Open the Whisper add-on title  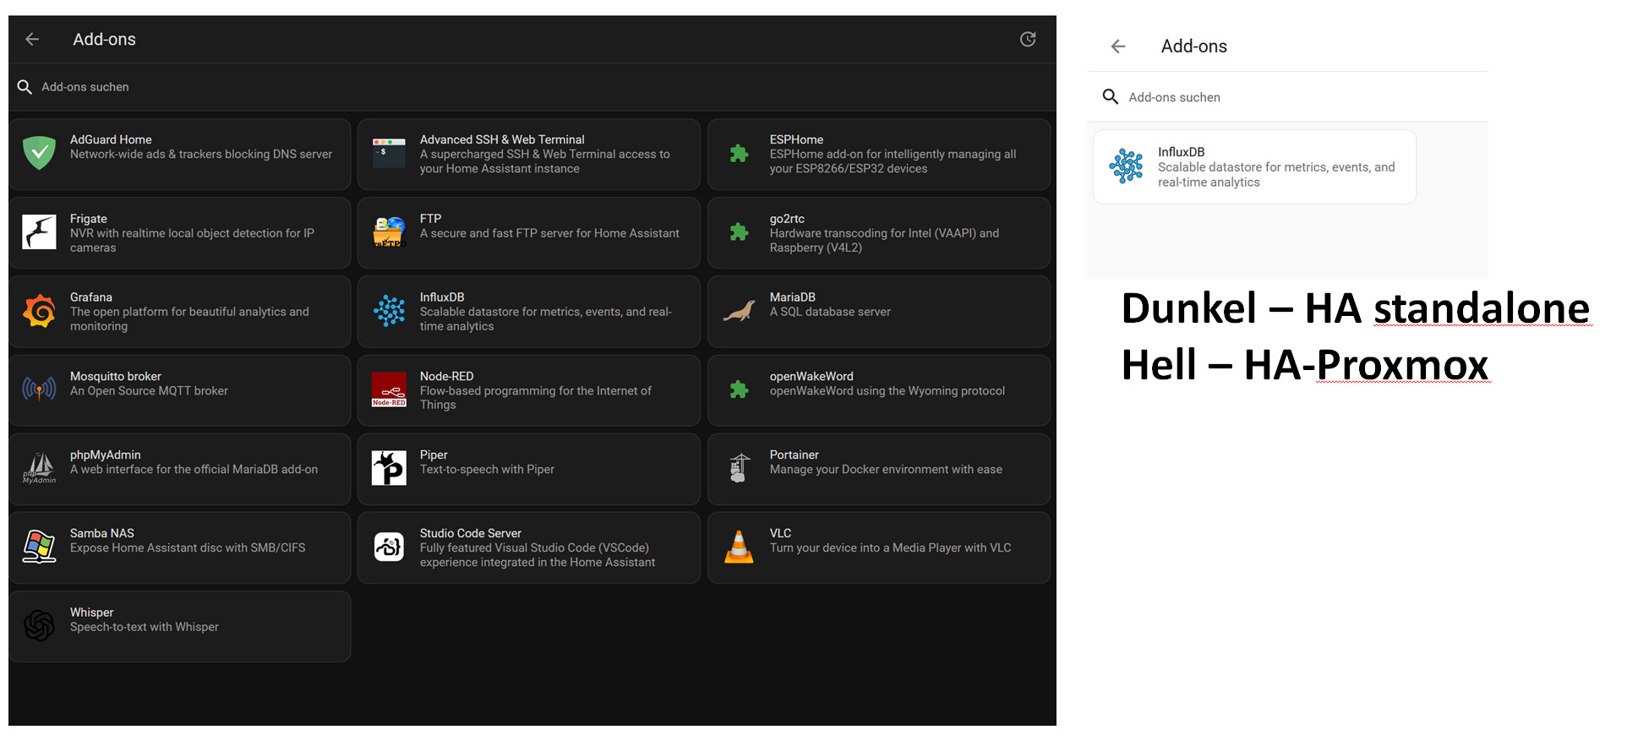(x=92, y=612)
